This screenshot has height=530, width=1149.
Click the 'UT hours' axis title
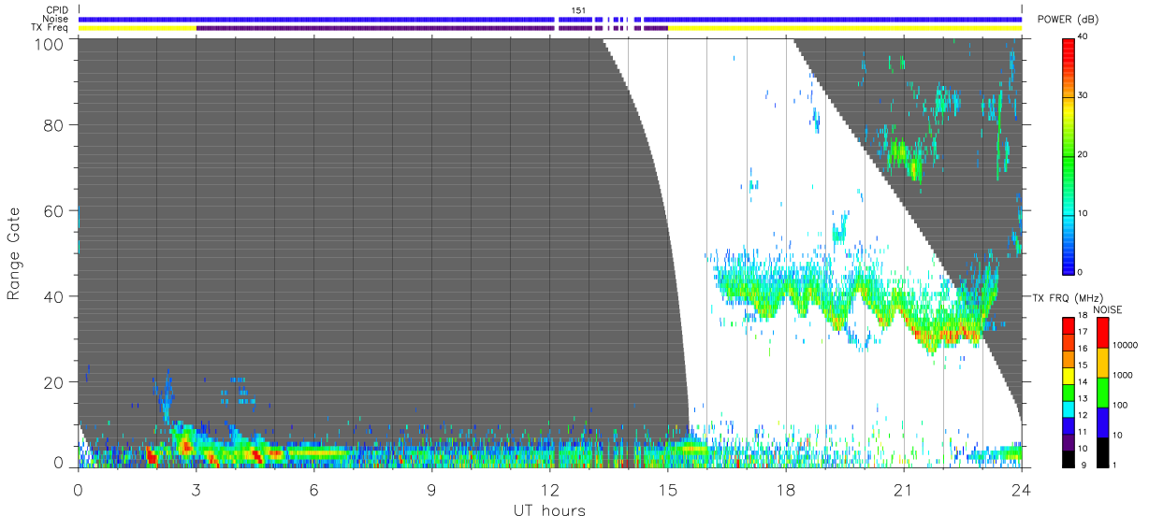(549, 511)
